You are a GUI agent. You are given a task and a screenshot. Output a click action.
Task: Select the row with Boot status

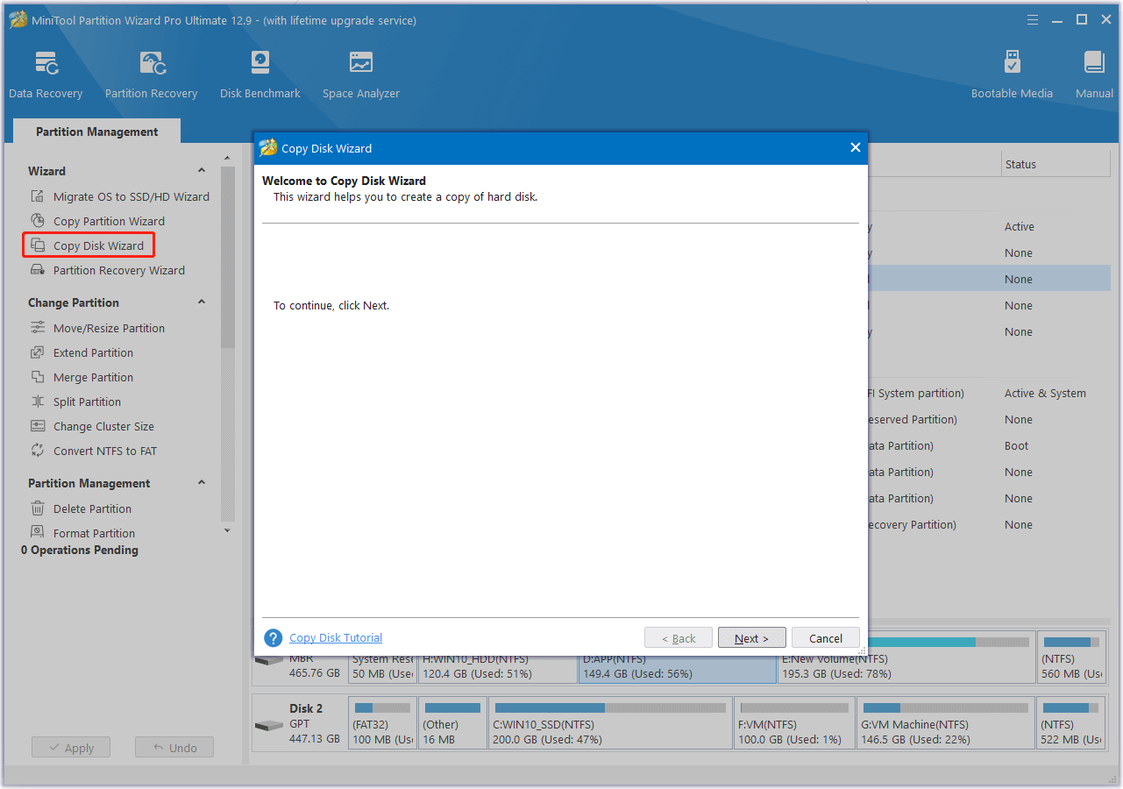(x=990, y=446)
